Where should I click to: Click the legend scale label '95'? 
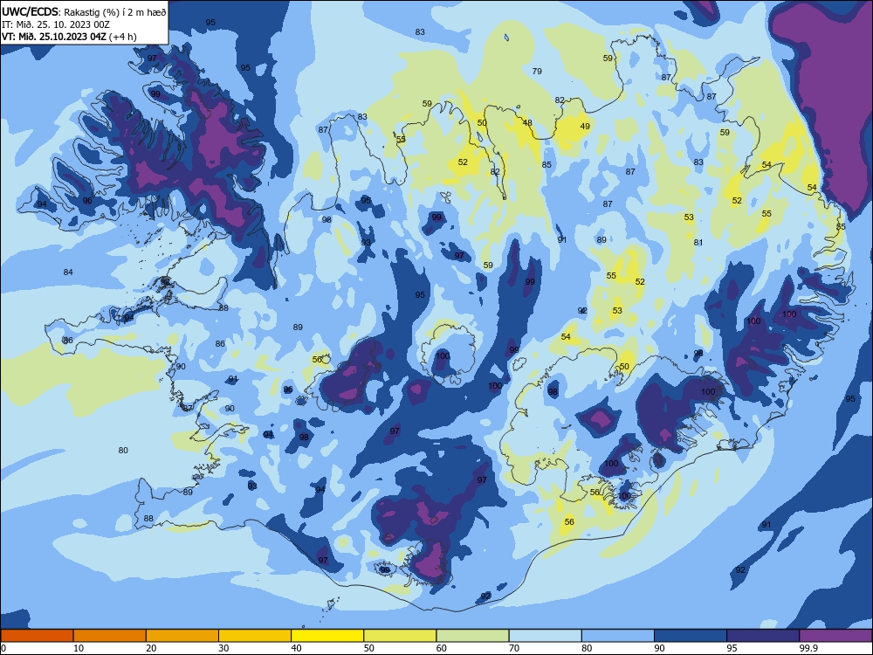[x=732, y=648]
